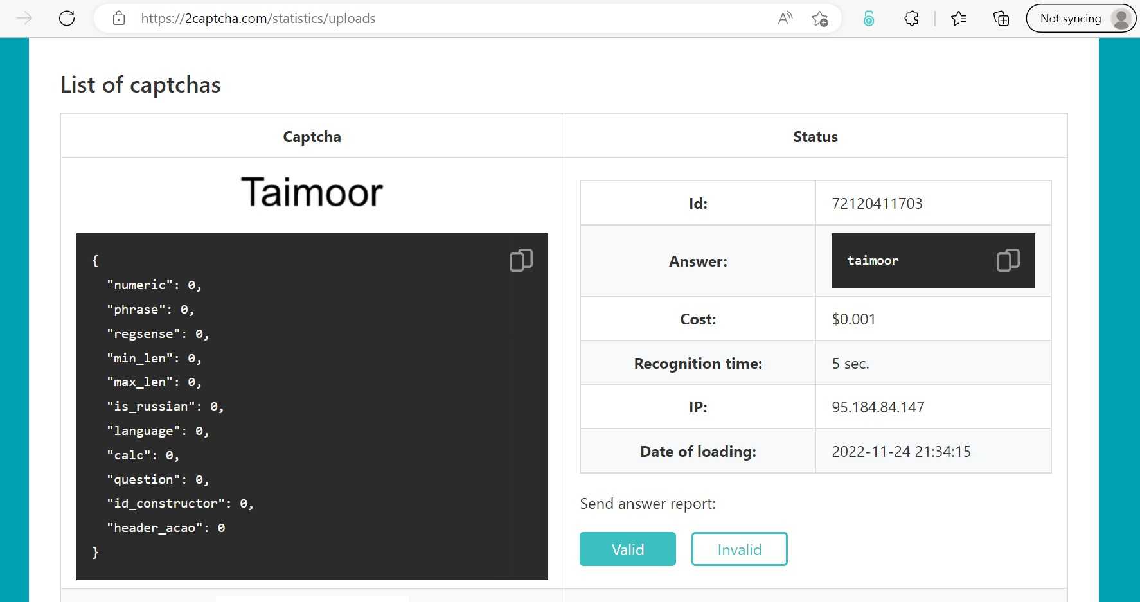Viewport: 1140px width, 602px height.
Task: Click the captcha Id 72120411703
Action: (877, 204)
